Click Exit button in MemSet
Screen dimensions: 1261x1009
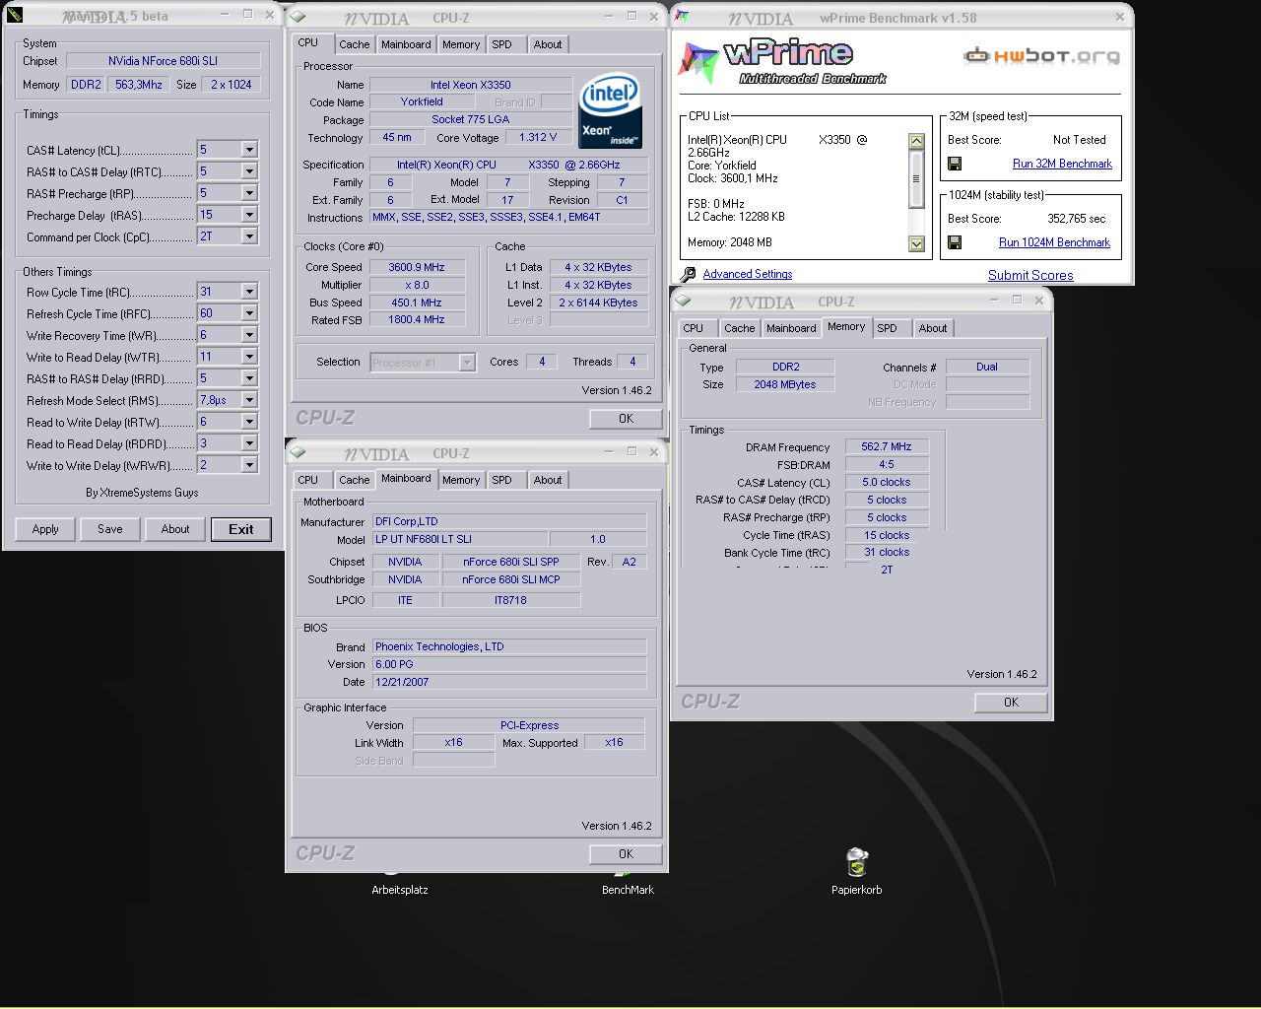pyautogui.click(x=241, y=529)
